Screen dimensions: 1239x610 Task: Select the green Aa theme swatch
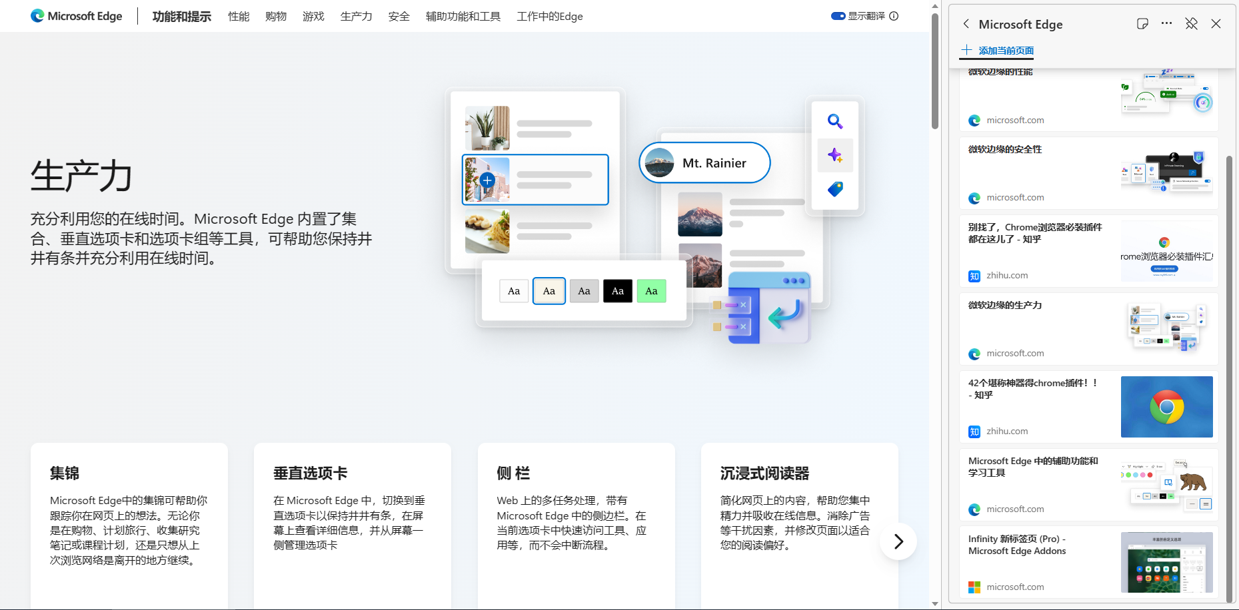652,291
